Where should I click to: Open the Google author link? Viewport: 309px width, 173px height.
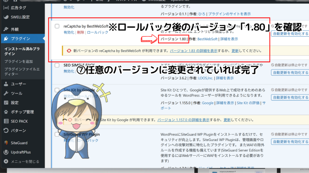[208, 103]
